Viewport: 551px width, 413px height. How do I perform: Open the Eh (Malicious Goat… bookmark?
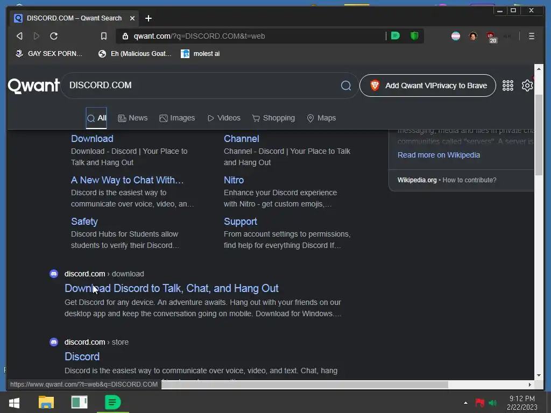[x=135, y=54]
